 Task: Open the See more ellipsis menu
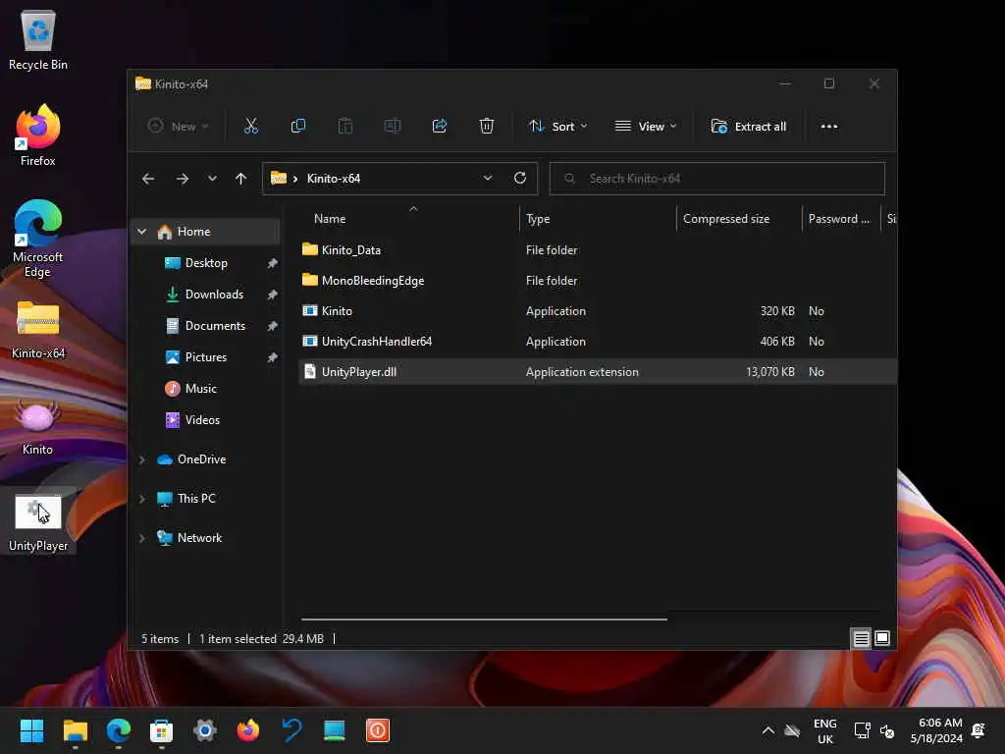(x=828, y=127)
